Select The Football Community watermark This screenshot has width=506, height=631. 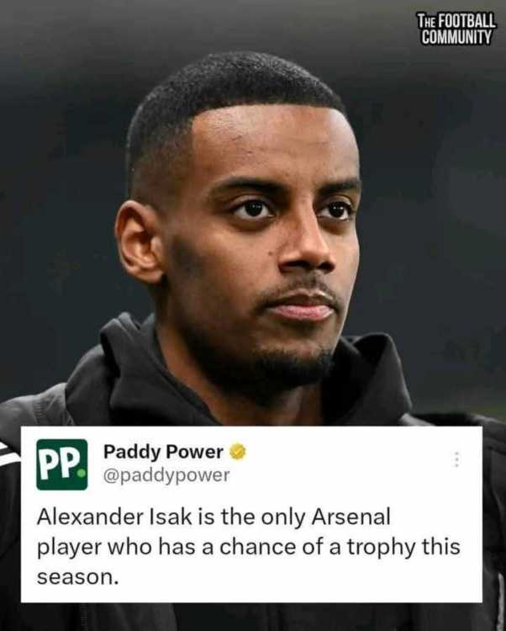(456, 28)
